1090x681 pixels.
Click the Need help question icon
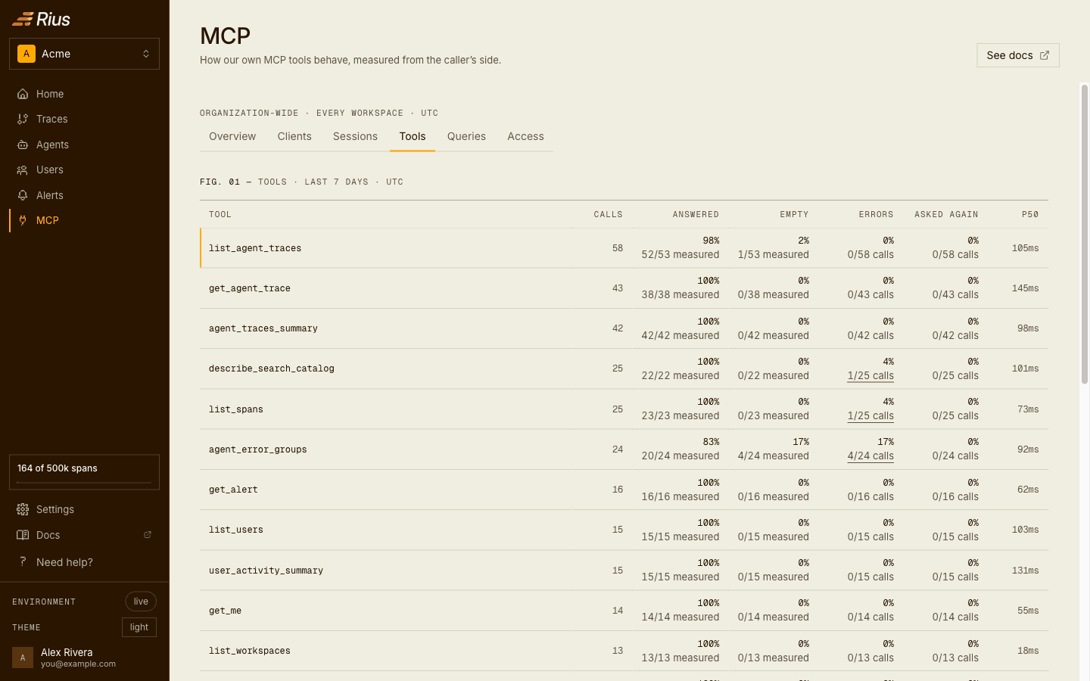23,561
